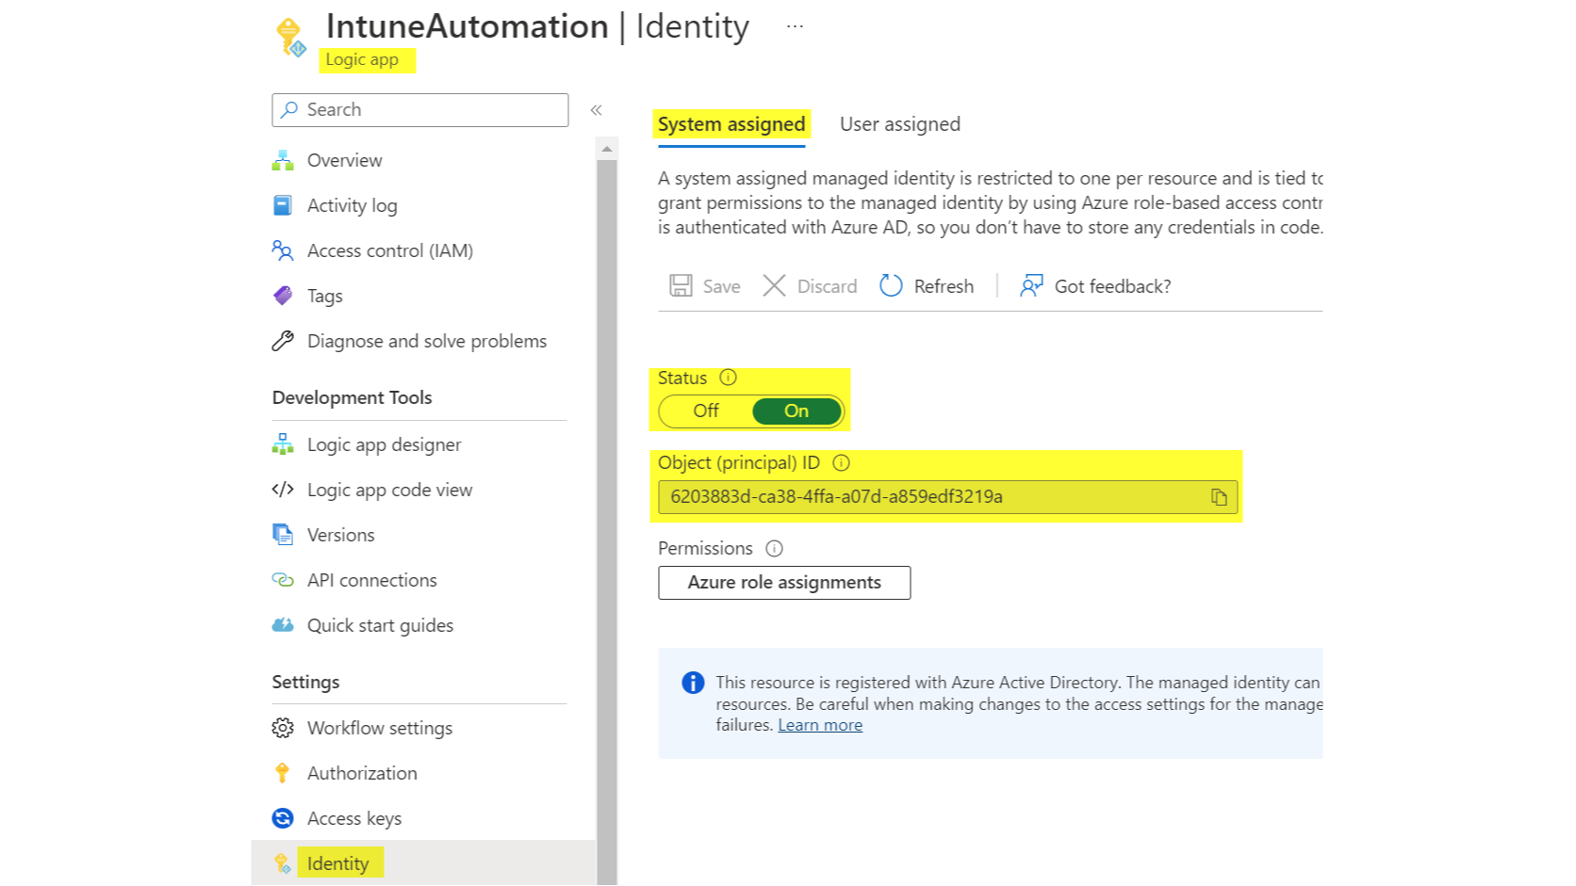
Task: Click the 'Settings' section heading
Action: pos(305,682)
